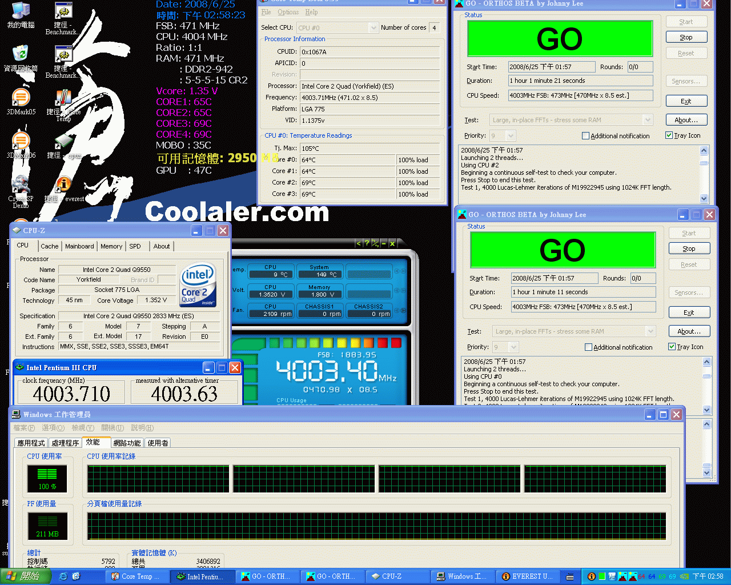Click the clock frequency value 4003.710
Image resolution: width=731 pixels, height=585 pixels.
71,394
